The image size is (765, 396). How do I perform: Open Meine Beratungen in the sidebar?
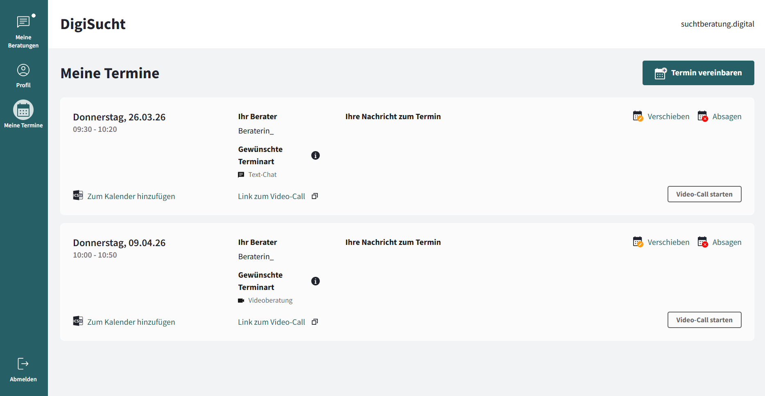pyautogui.click(x=23, y=31)
